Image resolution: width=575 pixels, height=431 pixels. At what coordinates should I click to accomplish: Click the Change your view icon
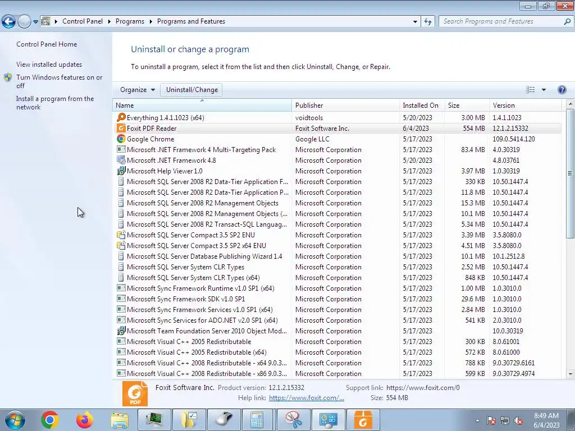(x=530, y=90)
